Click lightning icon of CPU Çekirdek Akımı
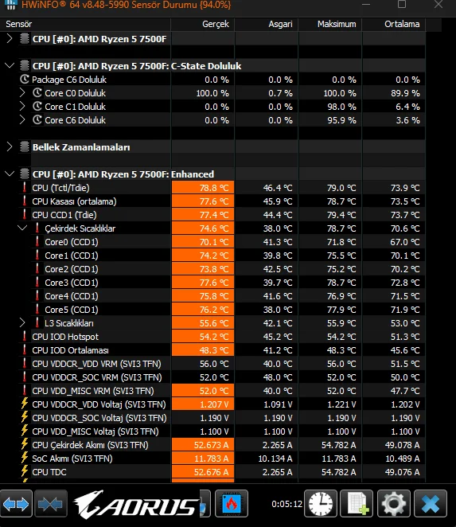The height and width of the screenshot is (527, 456). click(25, 445)
